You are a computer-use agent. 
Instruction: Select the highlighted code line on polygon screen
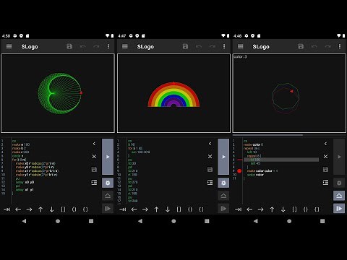(281, 160)
